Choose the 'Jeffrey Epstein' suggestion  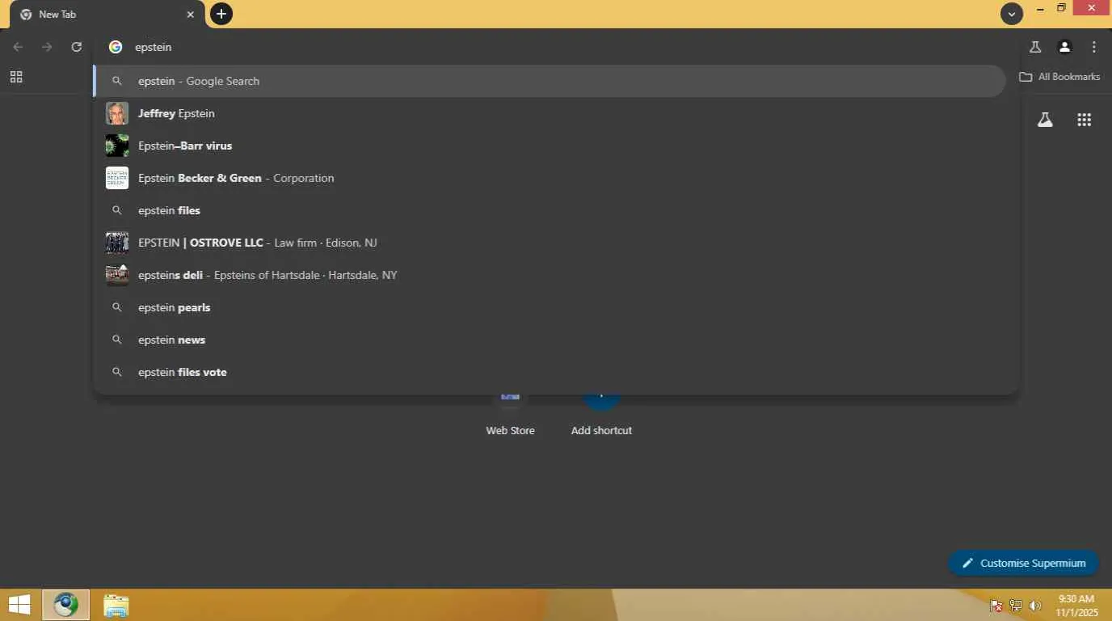pos(550,113)
